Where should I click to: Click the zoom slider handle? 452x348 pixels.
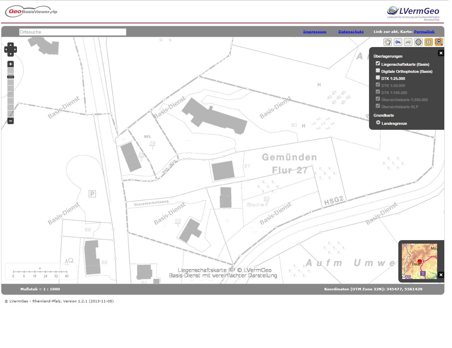pyautogui.click(x=11, y=77)
